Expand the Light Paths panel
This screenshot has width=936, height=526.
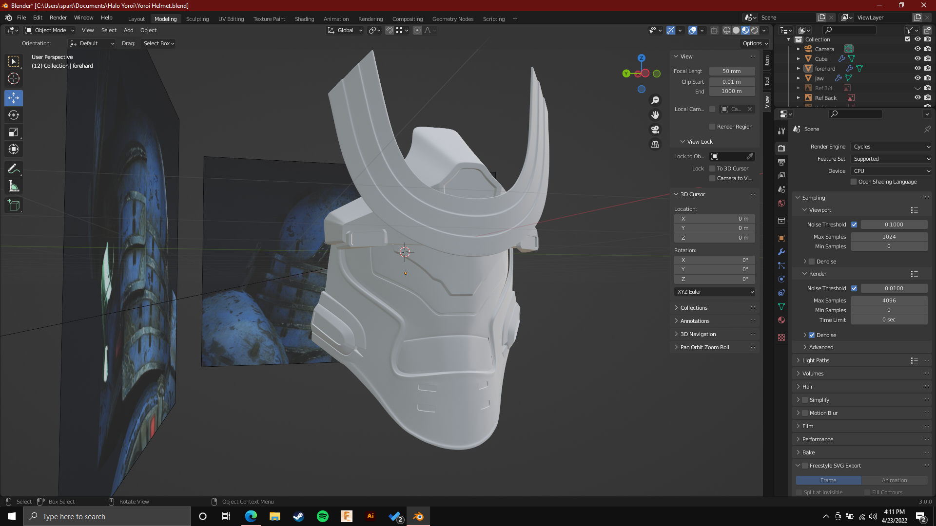click(816, 360)
